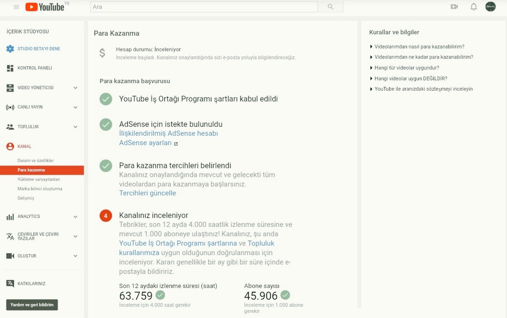Click the Topluluk people icon
This screenshot has height=318, width=507.
[10, 127]
